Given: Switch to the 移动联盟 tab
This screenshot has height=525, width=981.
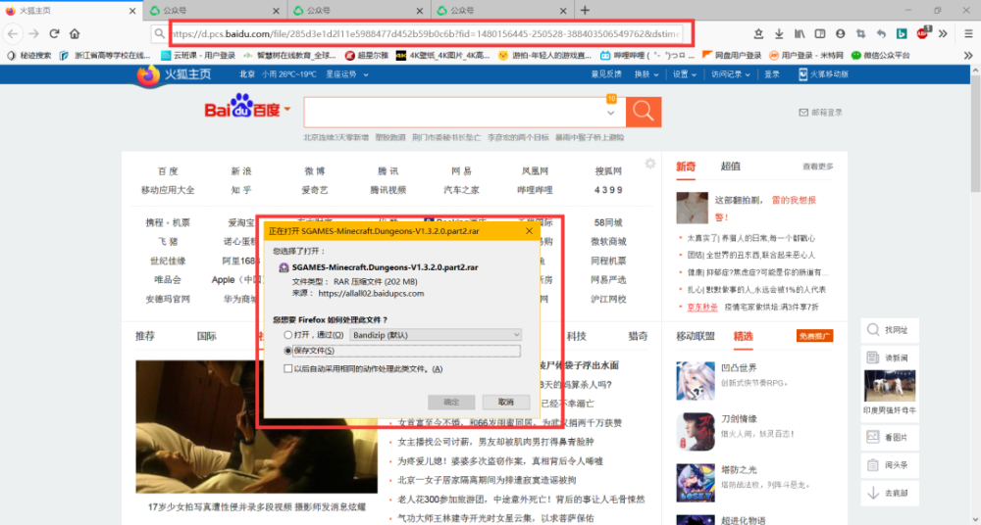Looking at the screenshot, I should pos(696,336).
